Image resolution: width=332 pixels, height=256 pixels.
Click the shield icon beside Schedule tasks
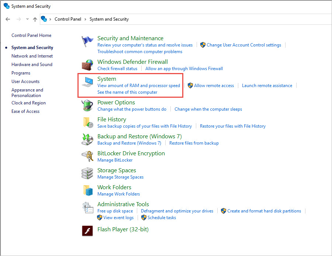[x=143, y=218]
